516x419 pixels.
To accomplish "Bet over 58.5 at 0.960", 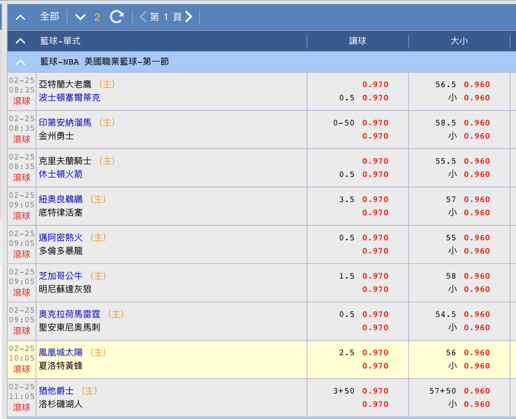I will 477,123.
